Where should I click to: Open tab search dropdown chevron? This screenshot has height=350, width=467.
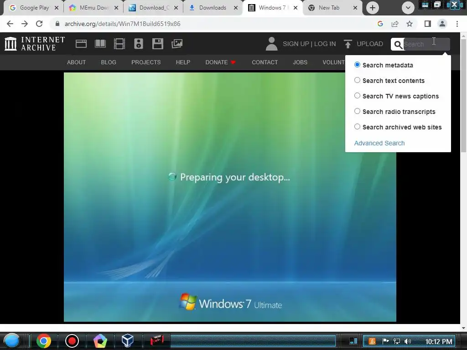point(408,8)
